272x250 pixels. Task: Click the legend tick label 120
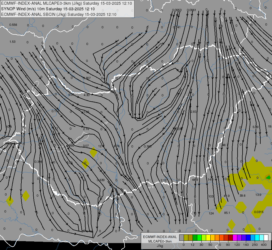(x=237, y=245)
